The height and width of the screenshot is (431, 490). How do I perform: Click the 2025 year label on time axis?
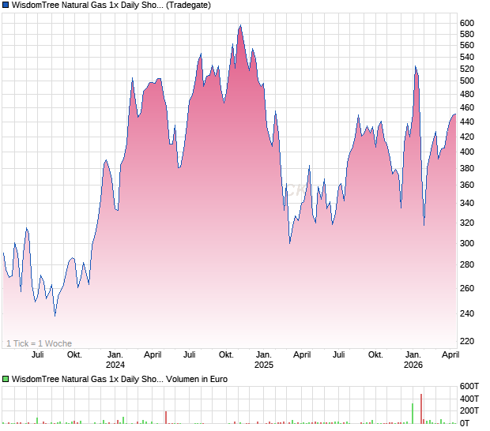click(264, 365)
